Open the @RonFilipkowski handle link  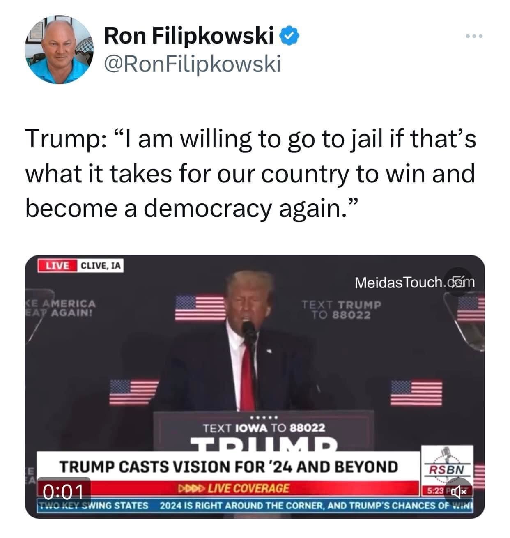[x=192, y=64]
